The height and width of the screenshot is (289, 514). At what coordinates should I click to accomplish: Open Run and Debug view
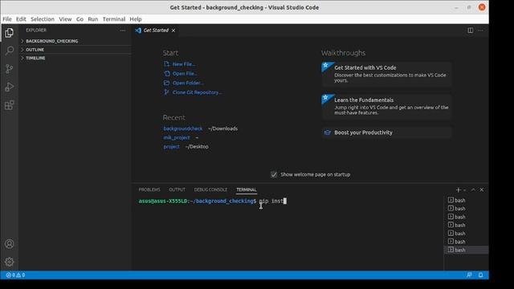[x=9, y=87]
